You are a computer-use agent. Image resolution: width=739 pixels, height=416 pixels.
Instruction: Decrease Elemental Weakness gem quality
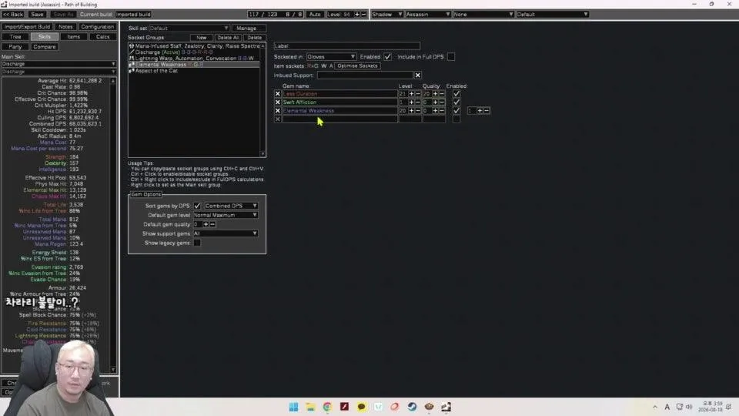point(442,111)
